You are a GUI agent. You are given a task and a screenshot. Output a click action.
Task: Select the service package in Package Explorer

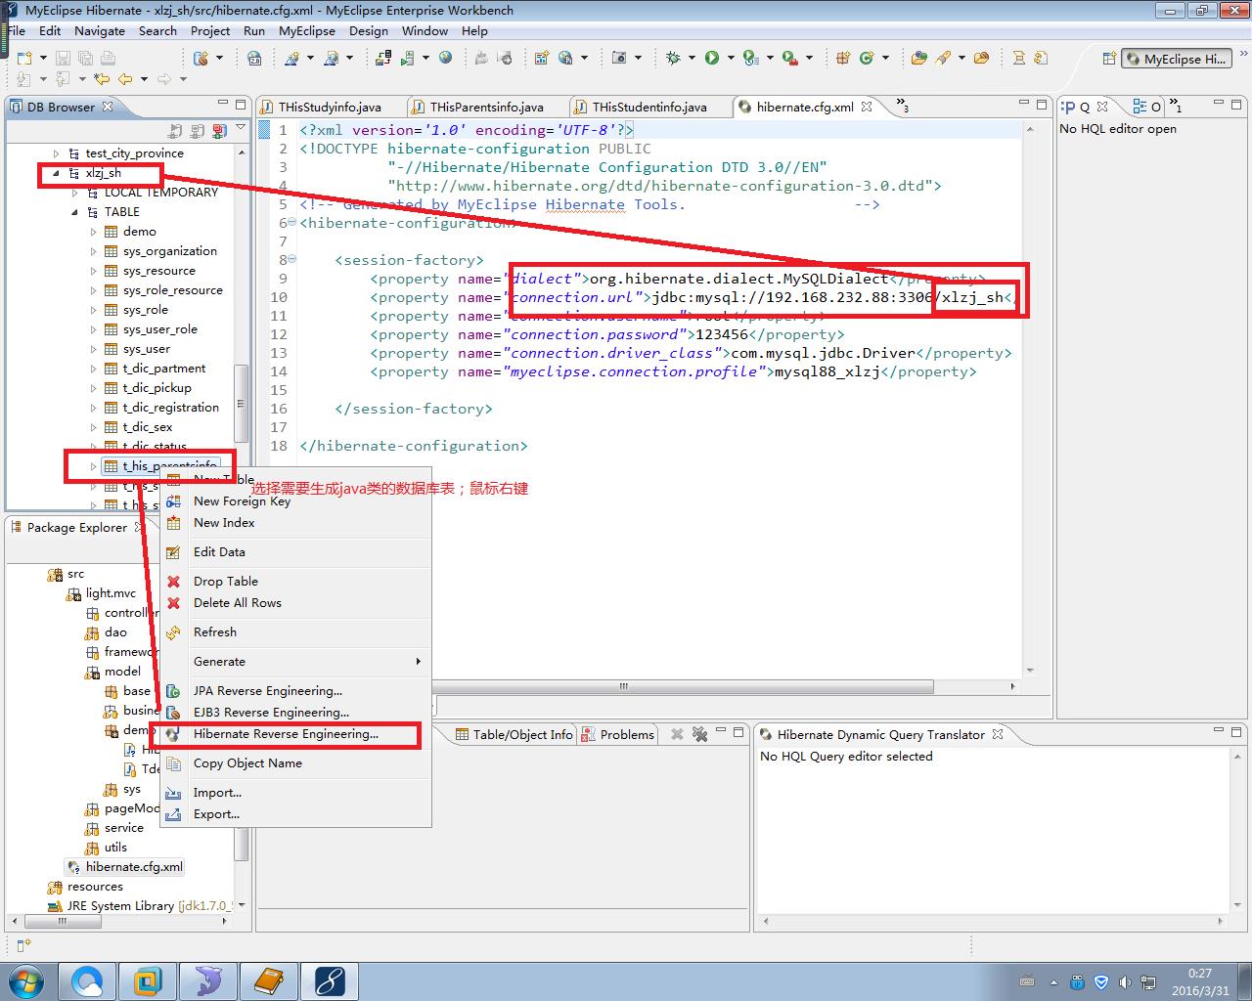tap(114, 828)
